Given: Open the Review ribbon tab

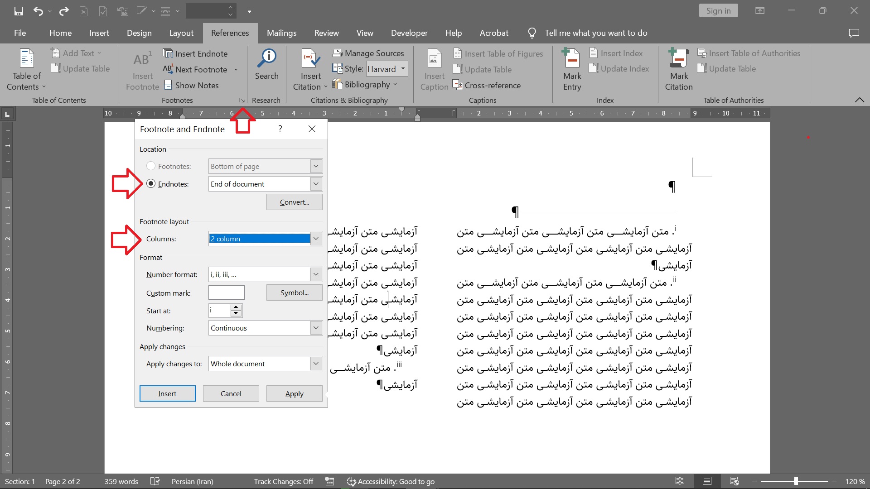Looking at the screenshot, I should point(326,33).
